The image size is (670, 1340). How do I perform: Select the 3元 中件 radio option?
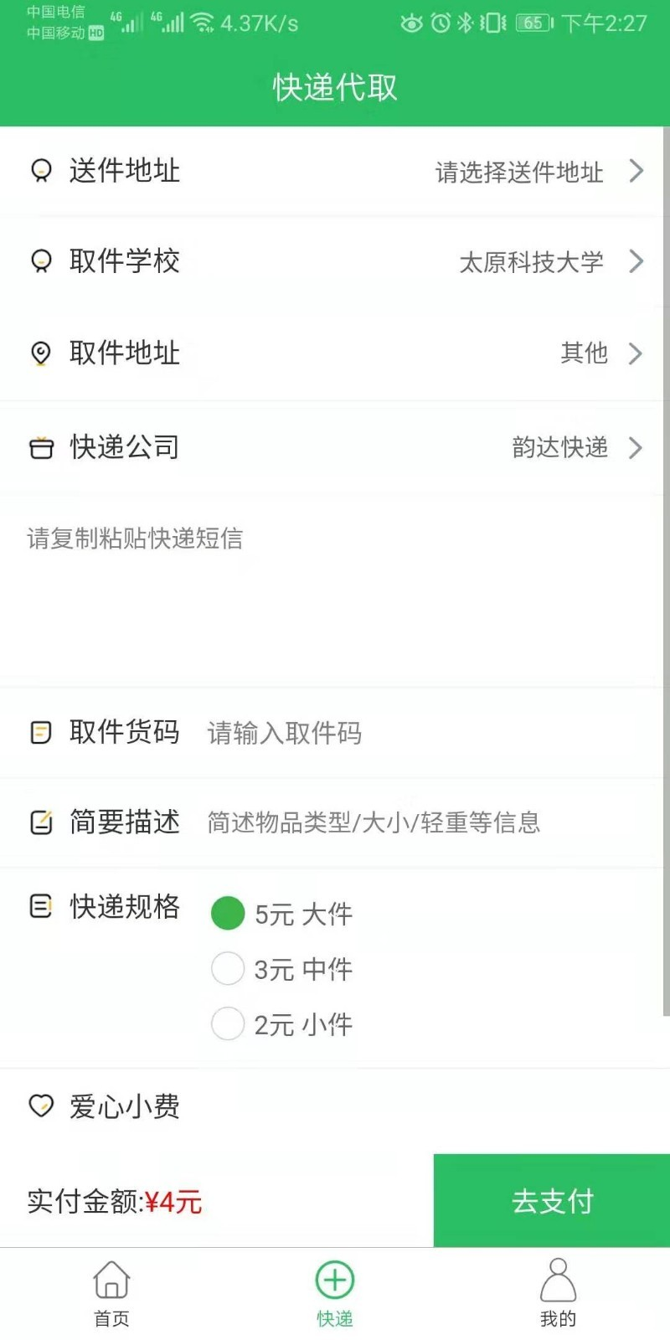point(228,969)
